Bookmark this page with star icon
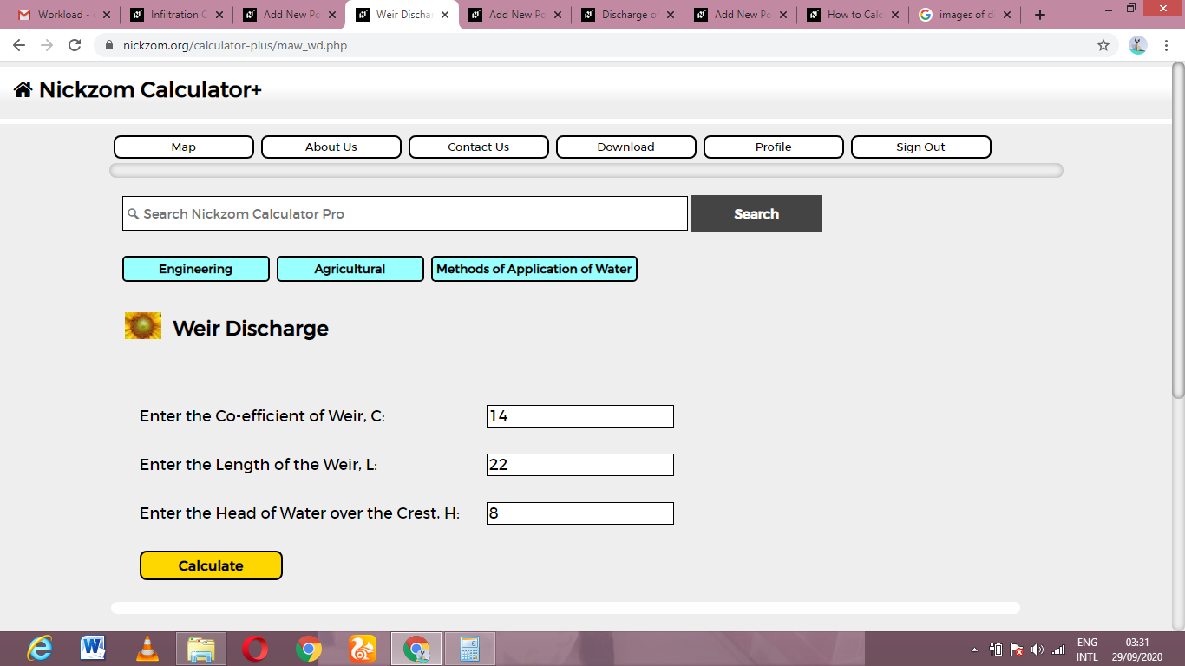Image resolution: width=1185 pixels, height=666 pixels. coord(1103,45)
